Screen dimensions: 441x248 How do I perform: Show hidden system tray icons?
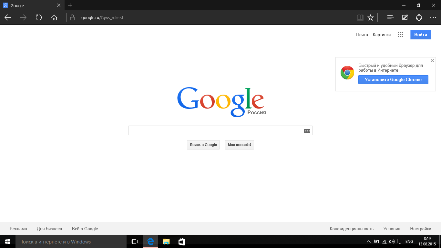click(x=368, y=242)
